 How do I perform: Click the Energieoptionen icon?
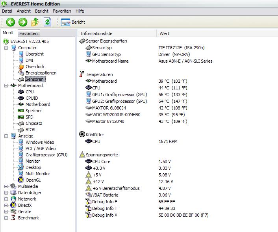pos(21,73)
